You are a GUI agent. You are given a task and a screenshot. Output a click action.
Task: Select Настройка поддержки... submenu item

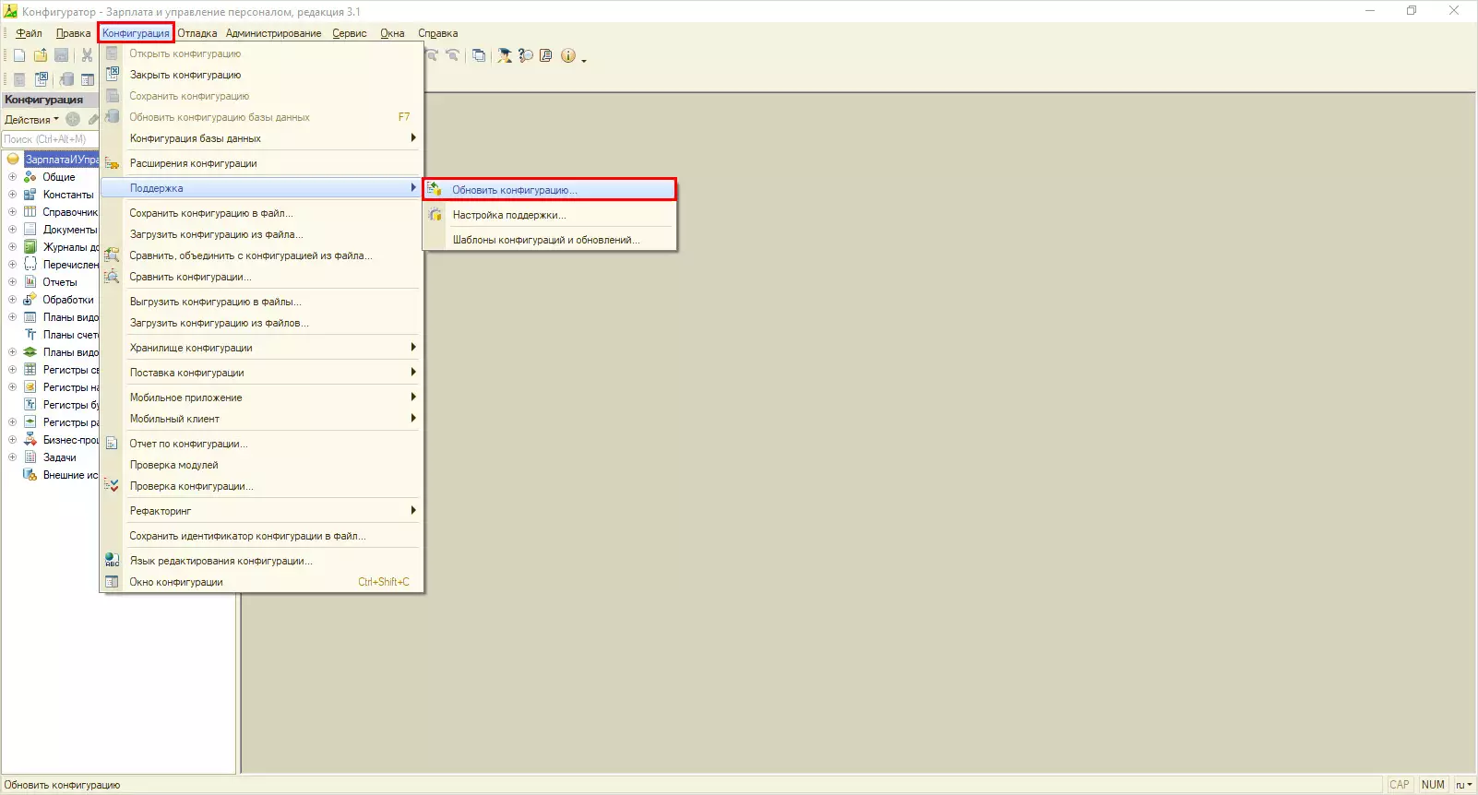[550, 215]
